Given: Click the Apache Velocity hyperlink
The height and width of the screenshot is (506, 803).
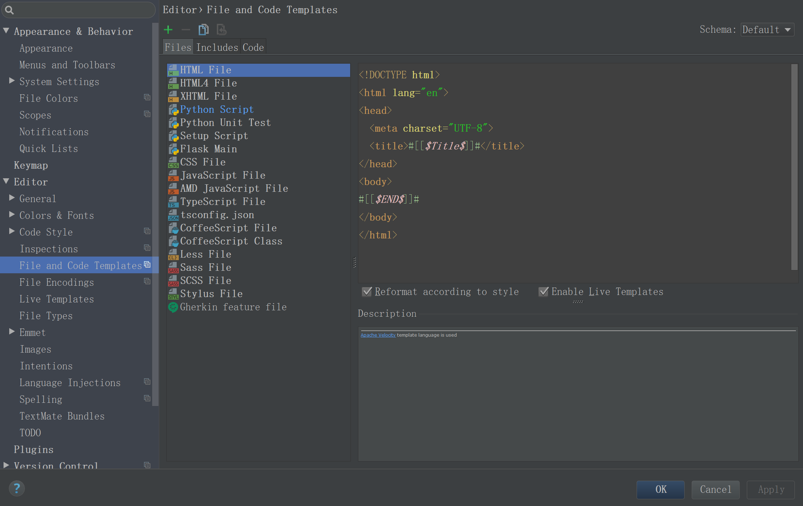Looking at the screenshot, I should 378,335.
